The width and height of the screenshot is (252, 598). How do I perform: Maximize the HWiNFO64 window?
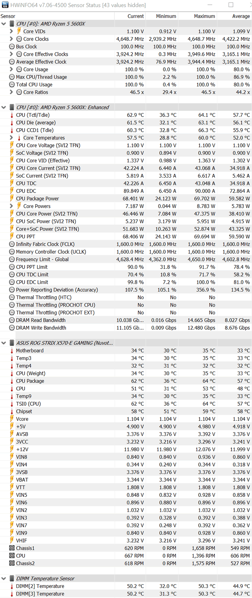(231, 5)
